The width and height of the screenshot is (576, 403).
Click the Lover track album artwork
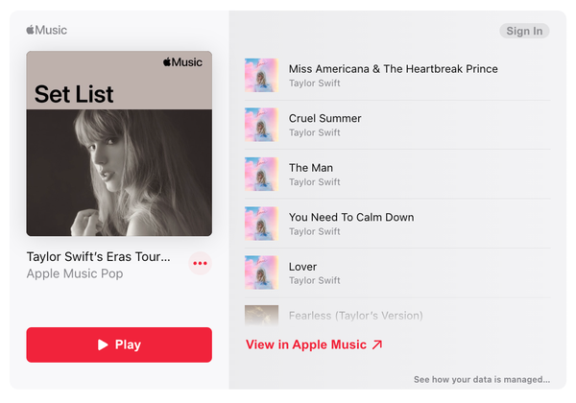tap(260, 273)
